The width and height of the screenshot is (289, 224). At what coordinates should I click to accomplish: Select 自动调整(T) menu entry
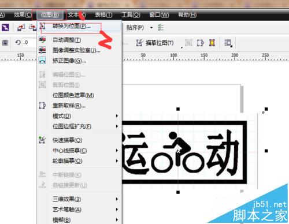click(79, 40)
